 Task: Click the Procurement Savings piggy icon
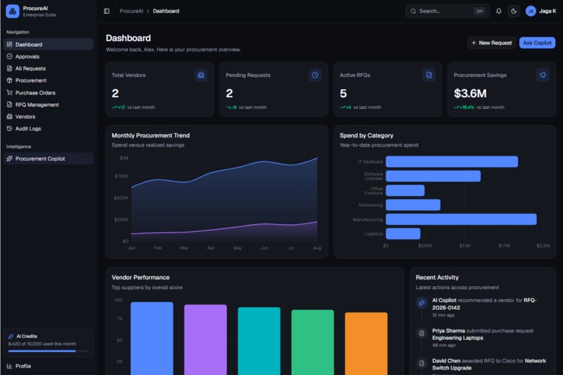543,75
